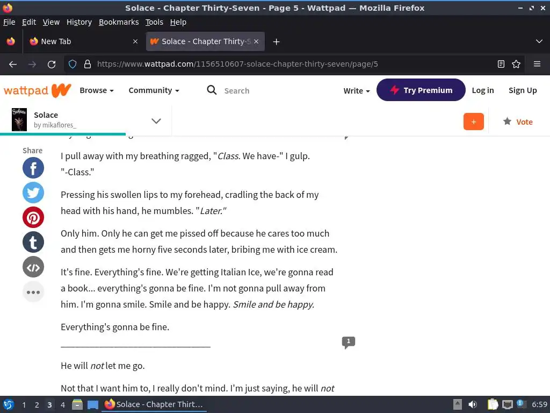Close the Solace chapter tab
This screenshot has height=413, width=550.
click(256, 41)
